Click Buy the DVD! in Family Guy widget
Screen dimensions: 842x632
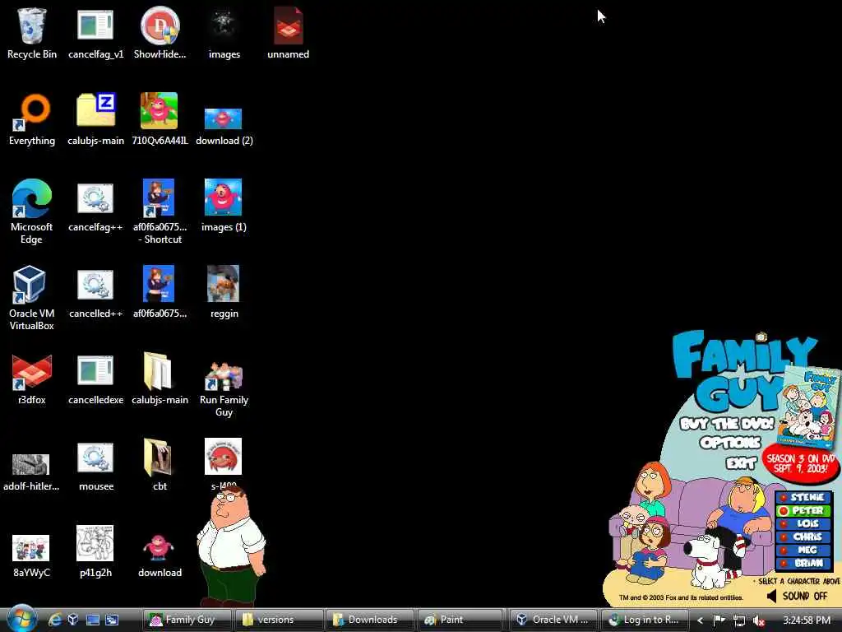(727, 424)
